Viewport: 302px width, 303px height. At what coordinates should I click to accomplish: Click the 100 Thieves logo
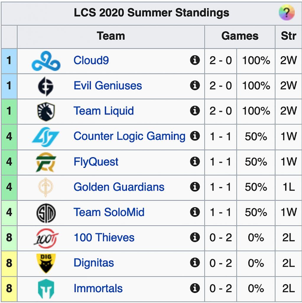pos(46,238)
